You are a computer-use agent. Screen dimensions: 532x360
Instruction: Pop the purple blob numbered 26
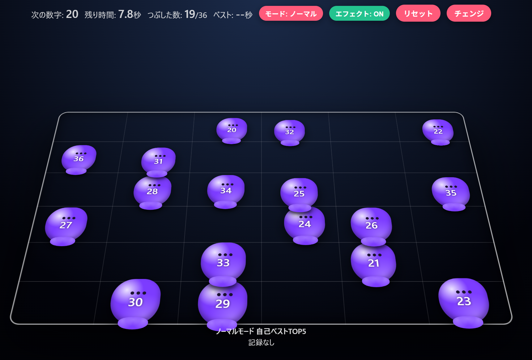[x=371, y=226]
